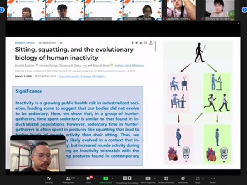Open the Authors Info & Affiliations link
247x185 pixels.
tap(129, 66)
